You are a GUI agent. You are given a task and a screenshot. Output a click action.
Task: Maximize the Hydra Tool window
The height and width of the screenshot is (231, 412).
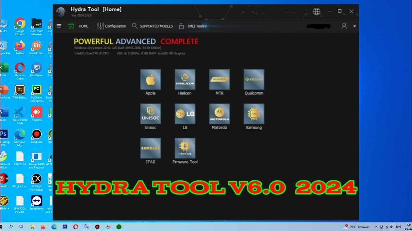[340, 11]
